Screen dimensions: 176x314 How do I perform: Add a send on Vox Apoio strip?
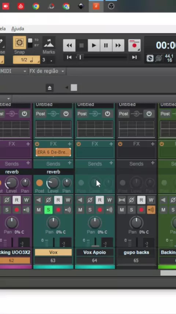point(111,163)
